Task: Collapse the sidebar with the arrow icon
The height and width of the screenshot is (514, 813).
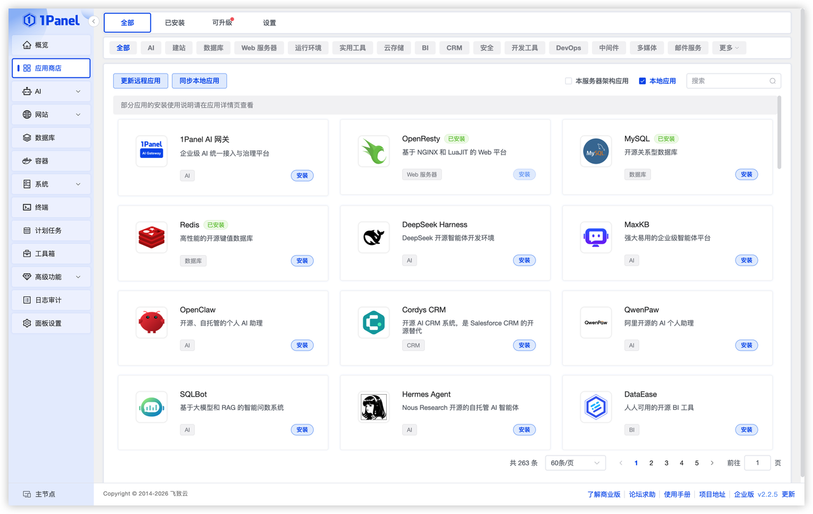Action: [93, 21]
